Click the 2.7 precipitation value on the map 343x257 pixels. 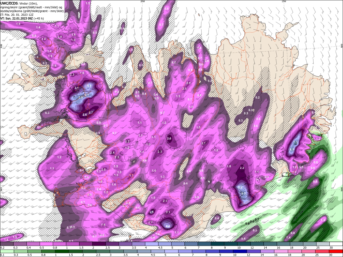[91, 113]
